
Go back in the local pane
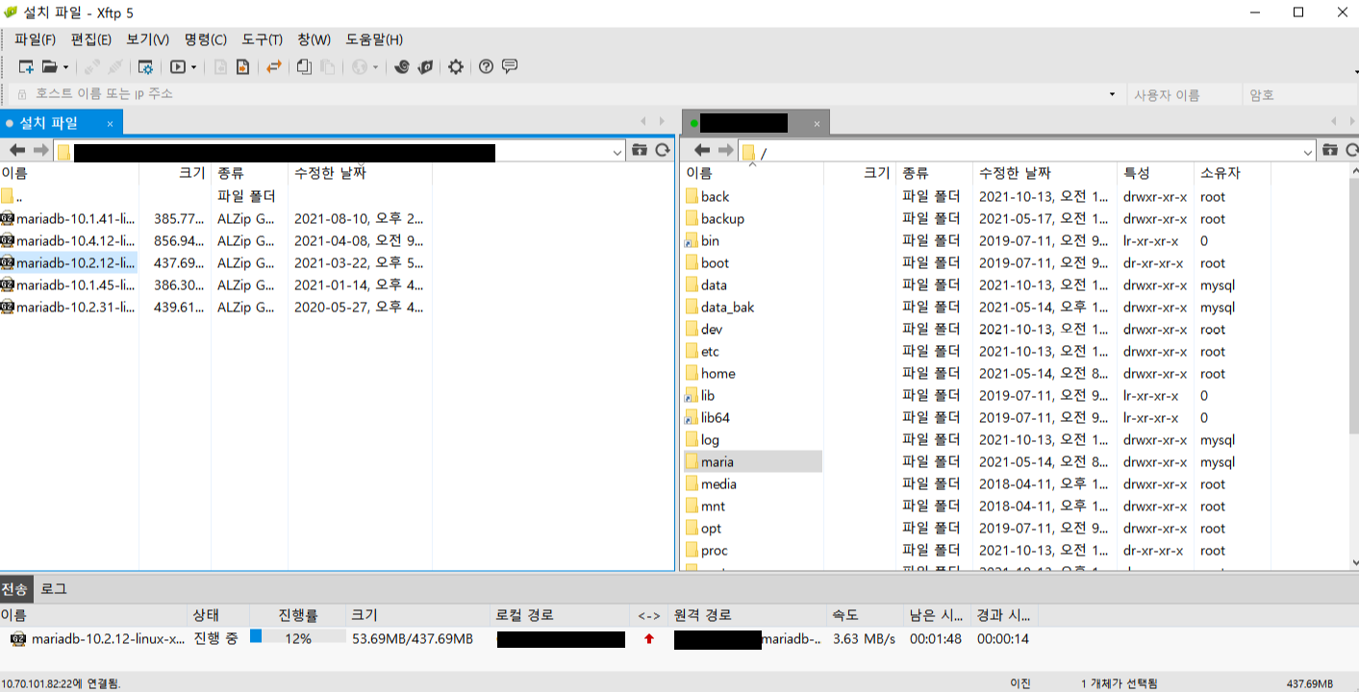click(17, 150)
